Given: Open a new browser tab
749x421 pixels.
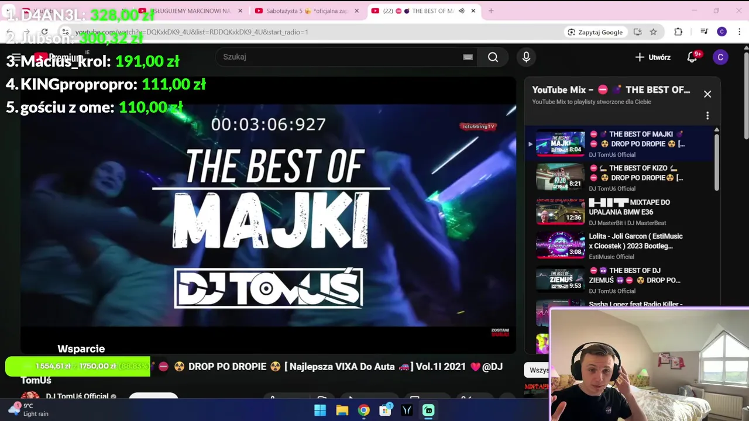Looking at the screenshot, I should click(491, 11).
